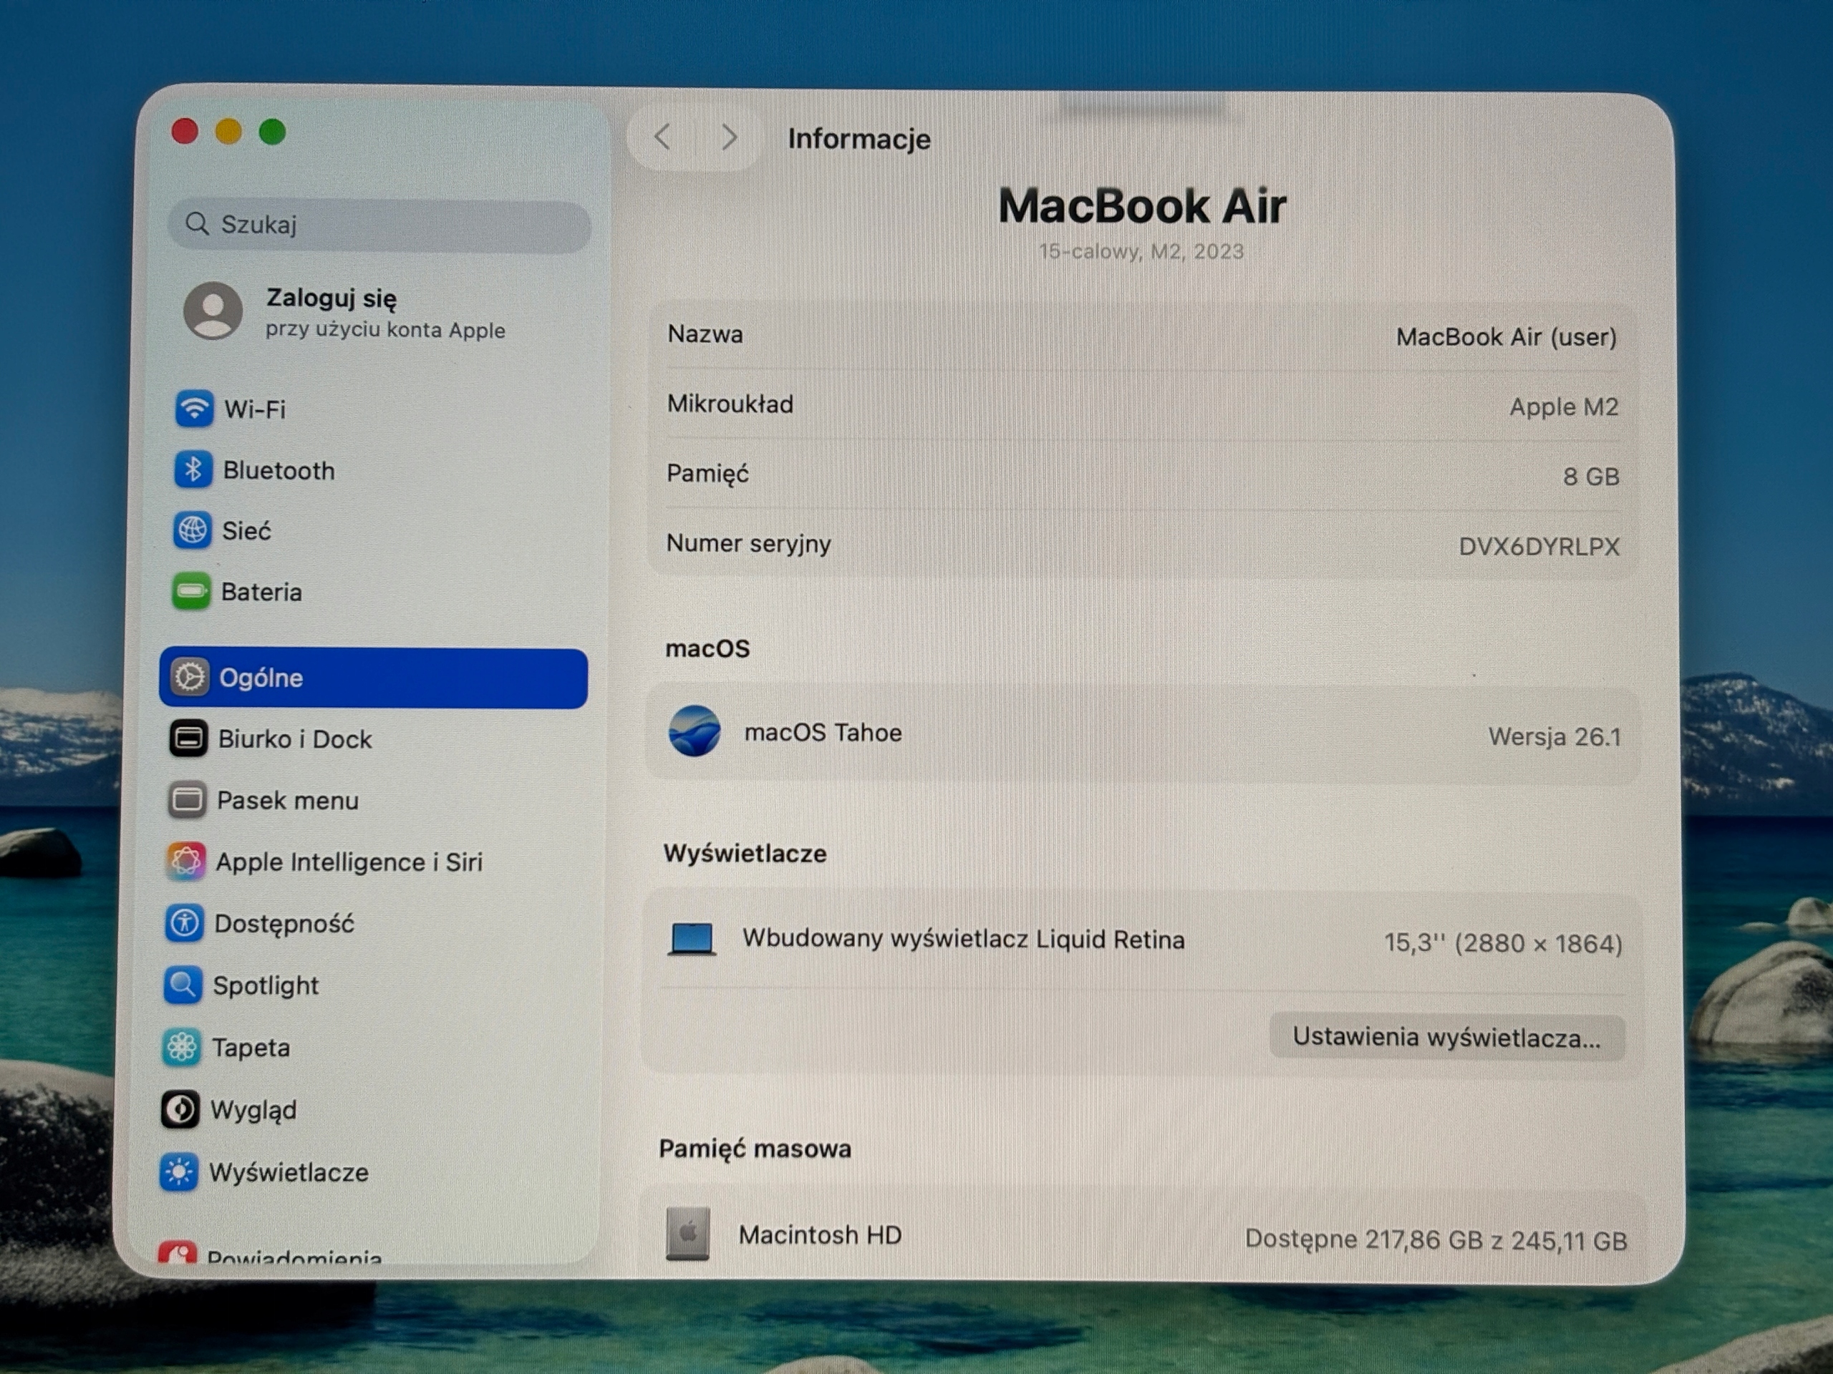
Task: Open Apple Intelligence i Siri icon
Action: point(185,862)
